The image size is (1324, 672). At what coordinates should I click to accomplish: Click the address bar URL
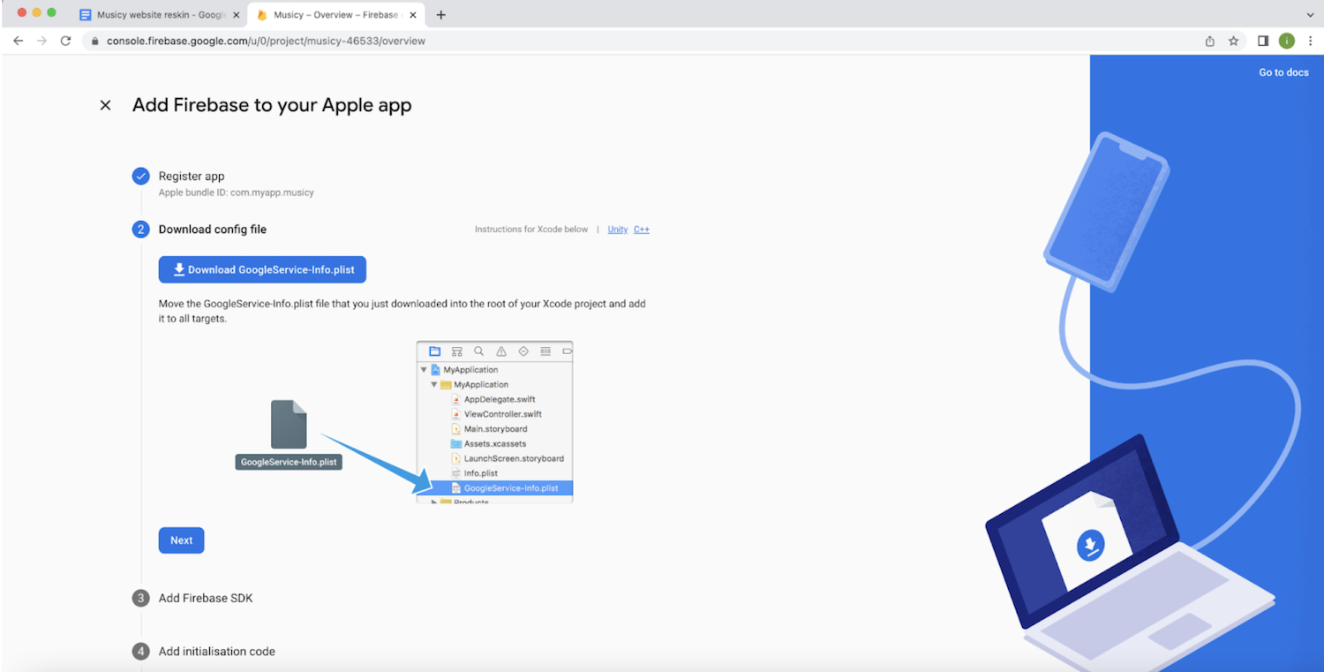click(266, 41)
